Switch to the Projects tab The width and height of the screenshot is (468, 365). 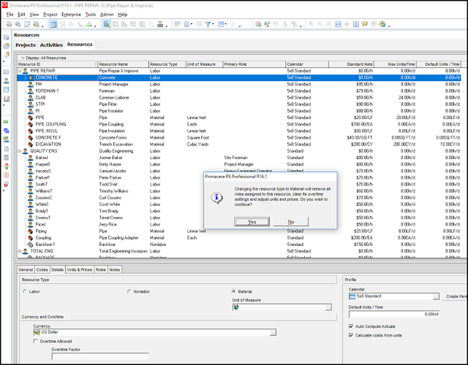coord(26,45)
